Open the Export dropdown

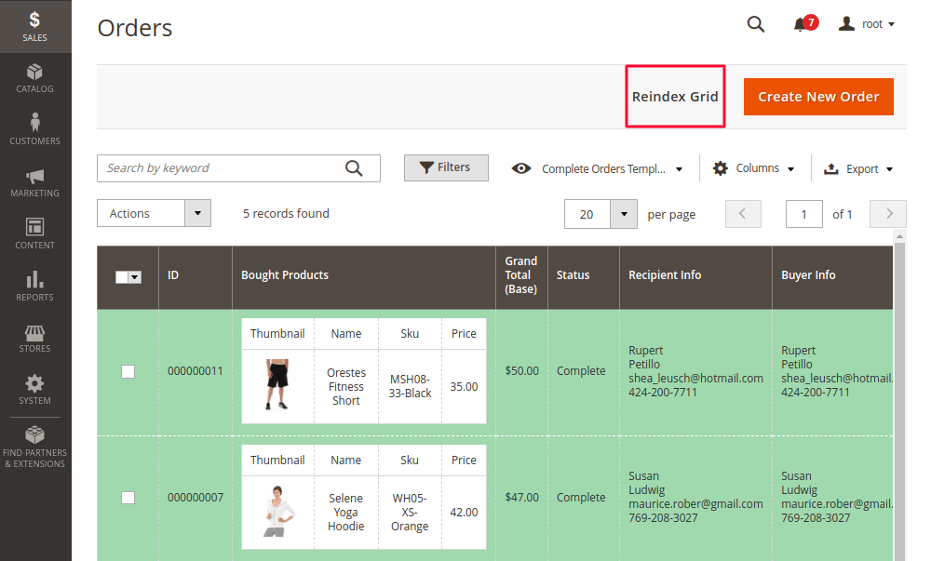858,169
